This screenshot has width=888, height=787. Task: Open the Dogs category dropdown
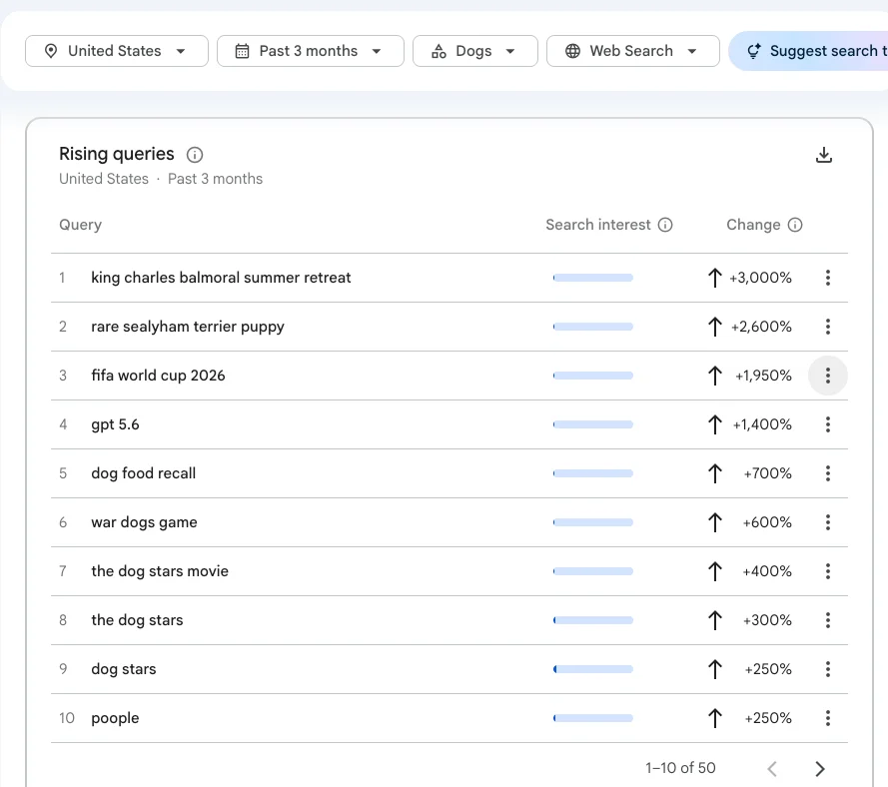click(475, 51)
